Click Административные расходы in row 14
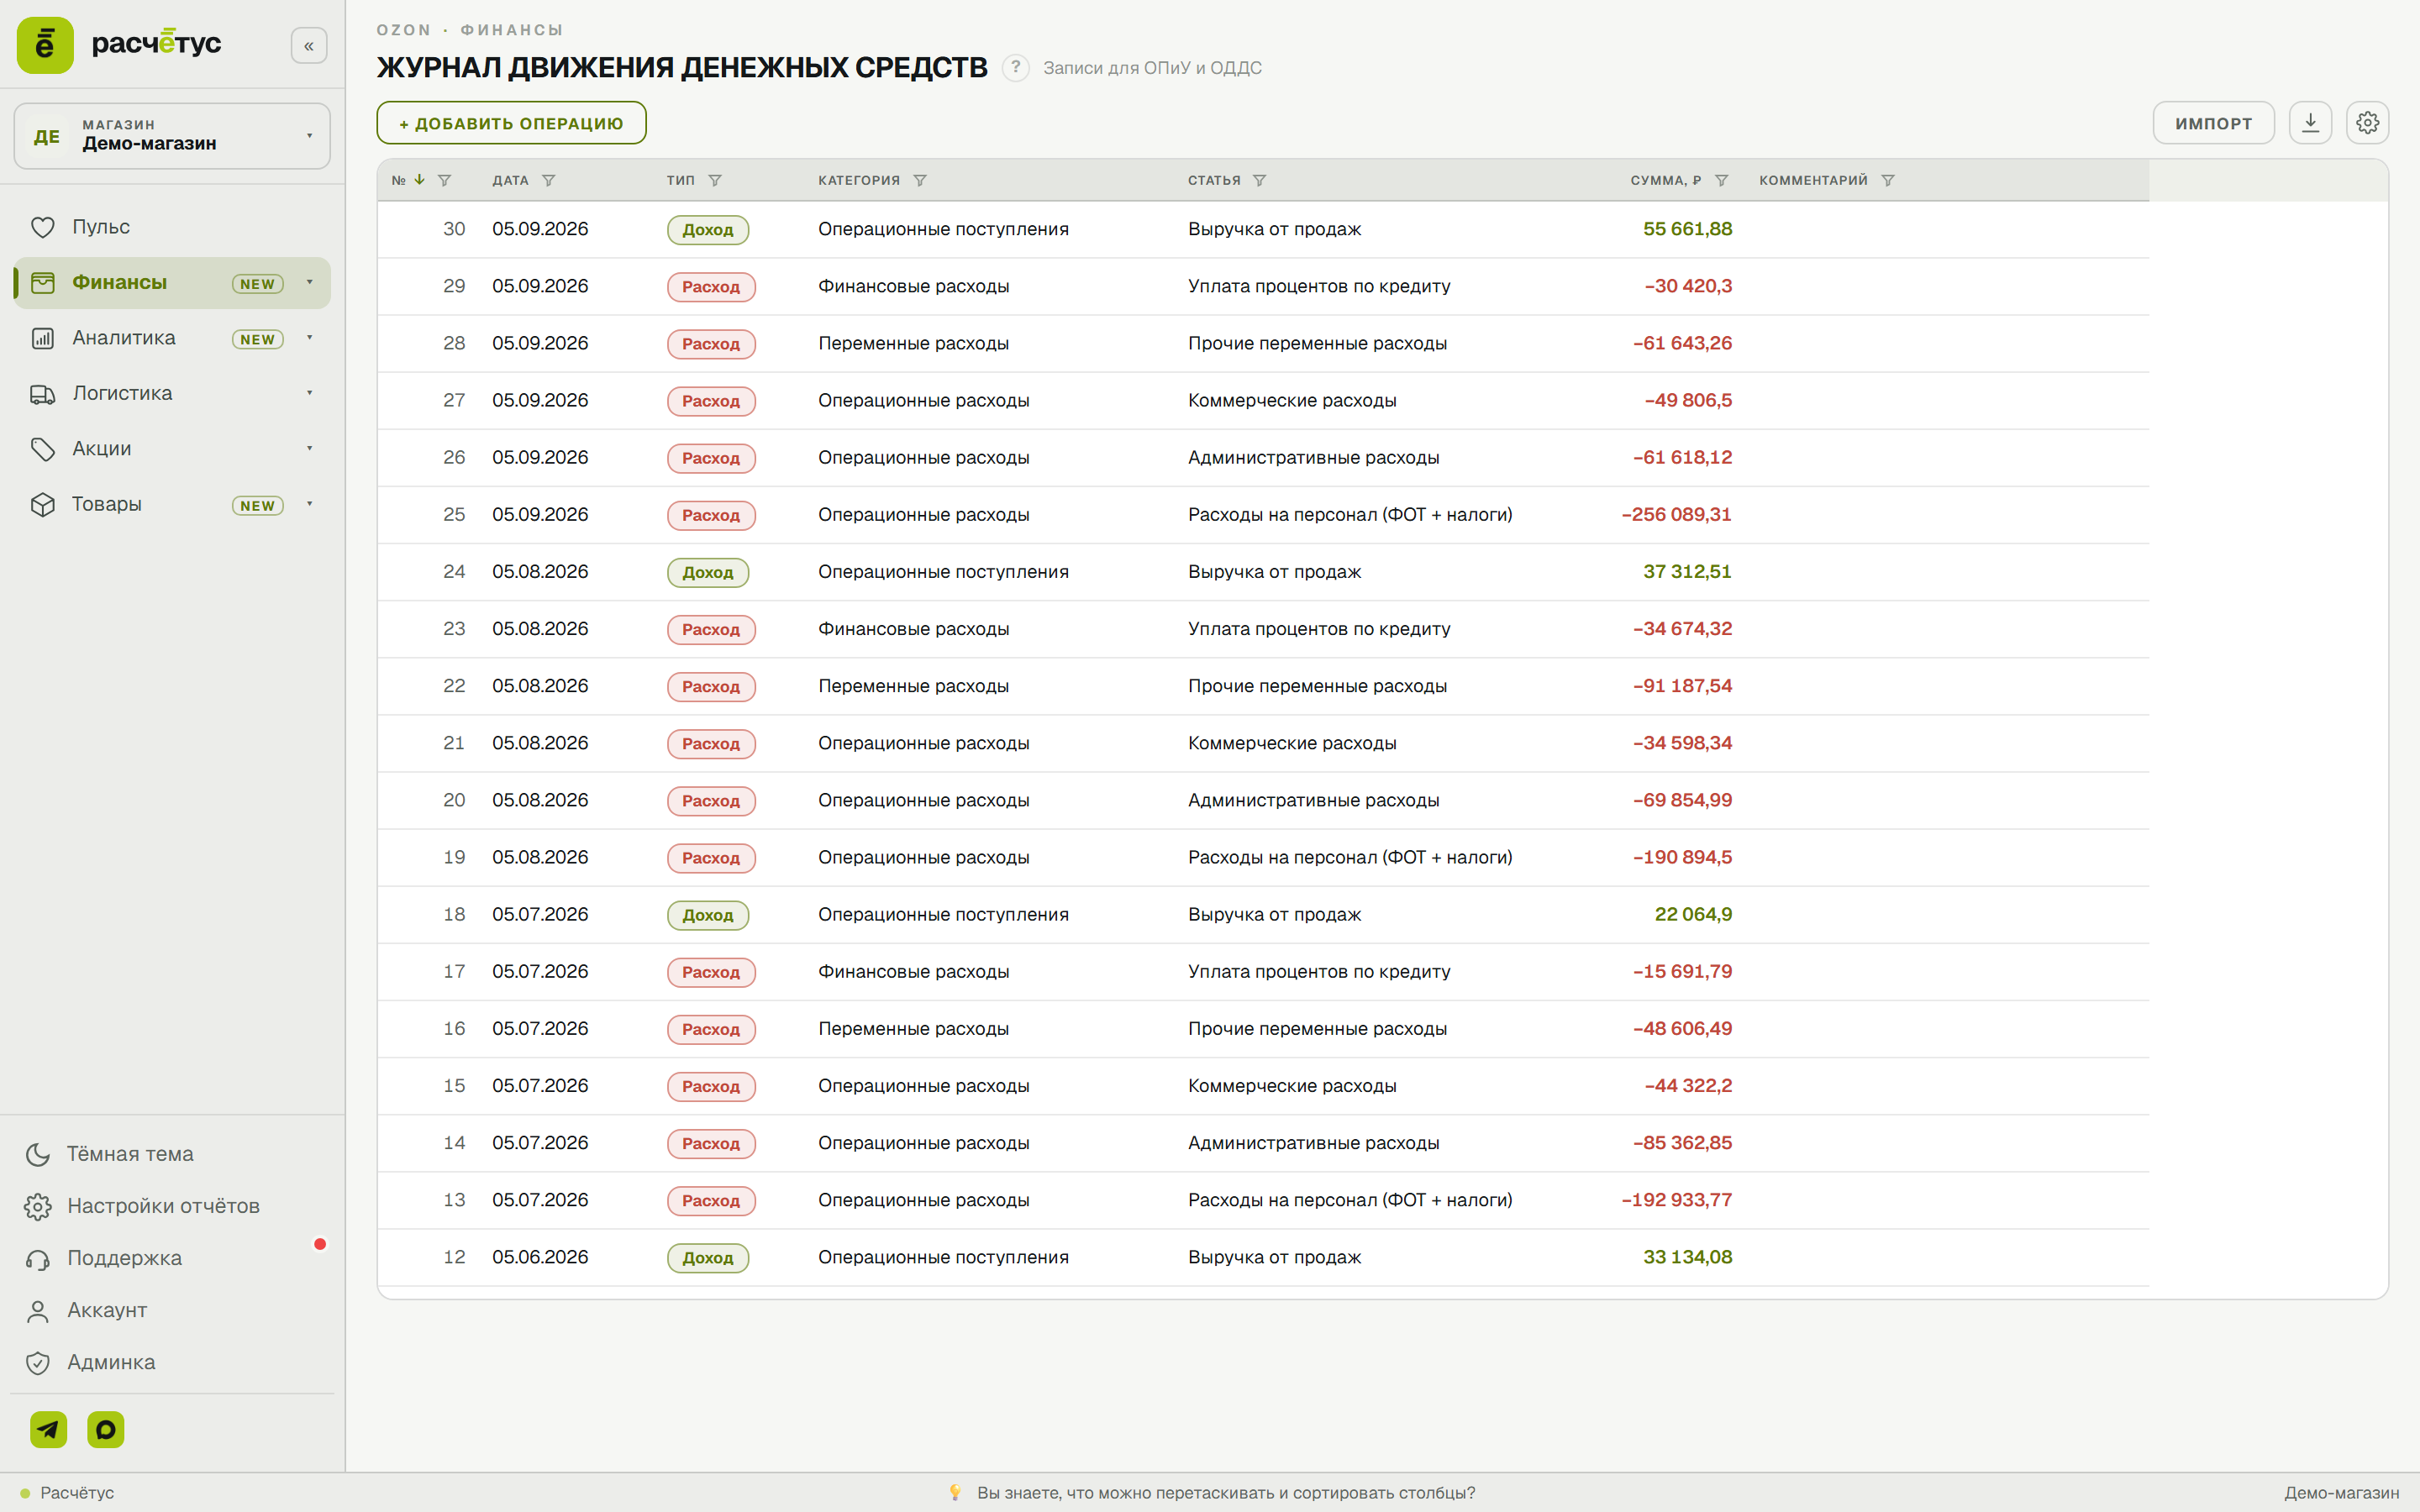 point(1313,1143)
